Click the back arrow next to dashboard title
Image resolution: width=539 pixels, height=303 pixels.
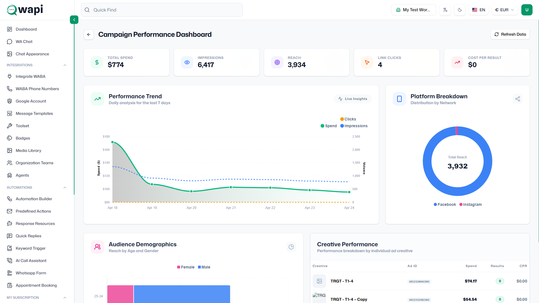click(x=89, y=35)
